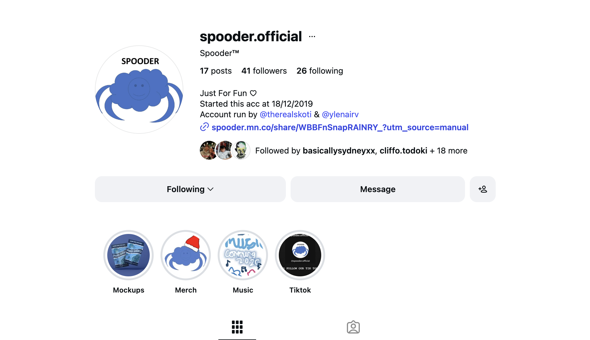Open the Merch story highlight
The image size is (590, 340).
tap(186, 255)
